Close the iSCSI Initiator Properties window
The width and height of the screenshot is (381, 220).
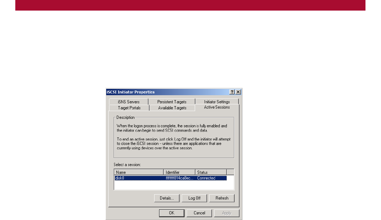click(238, 92)
